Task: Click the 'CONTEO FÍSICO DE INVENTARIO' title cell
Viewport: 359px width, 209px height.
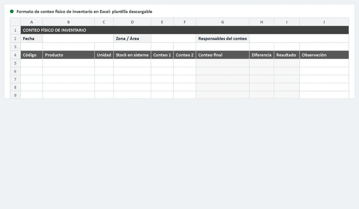Action: (184, 30)
